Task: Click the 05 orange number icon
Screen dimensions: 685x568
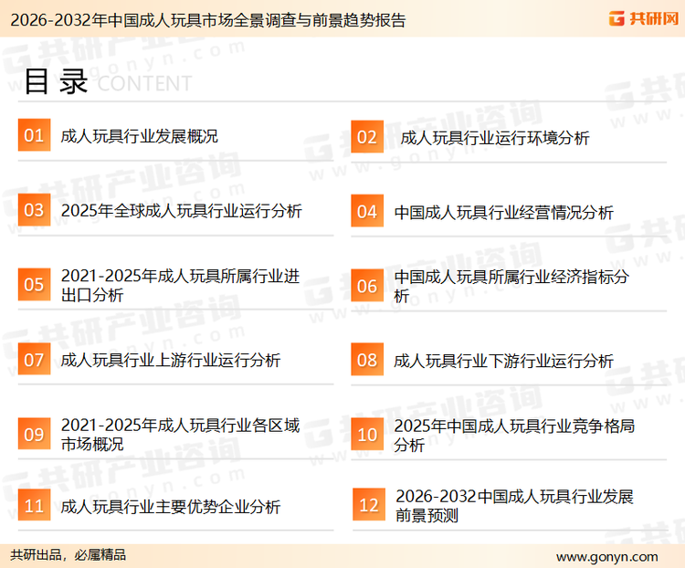Action: click(x=34, y=285)
